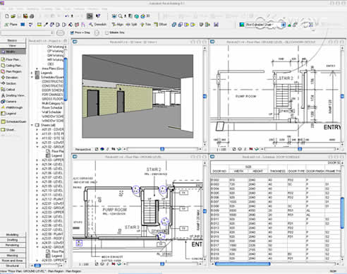Click the DOOR NO column header
Viewport: 347px width, 274px height.
click(x=219, y=171)
